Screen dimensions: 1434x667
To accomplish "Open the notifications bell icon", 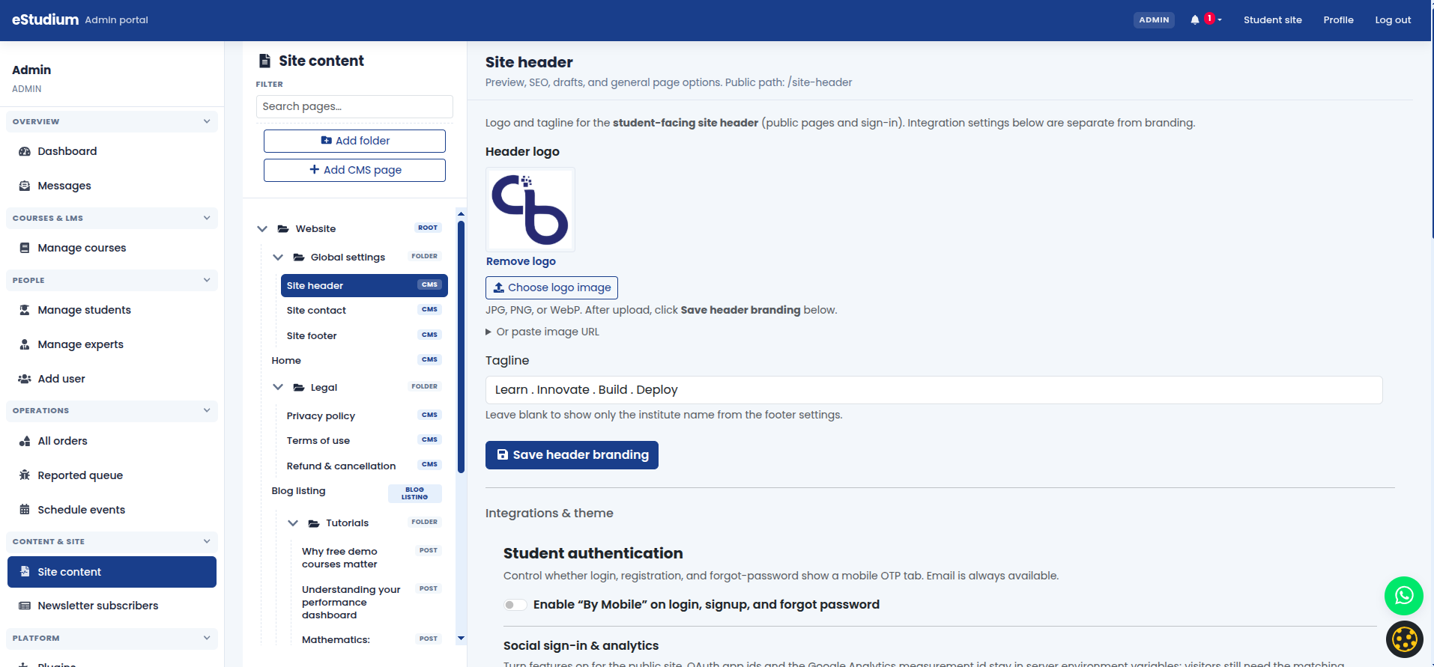I will 1194,20.
